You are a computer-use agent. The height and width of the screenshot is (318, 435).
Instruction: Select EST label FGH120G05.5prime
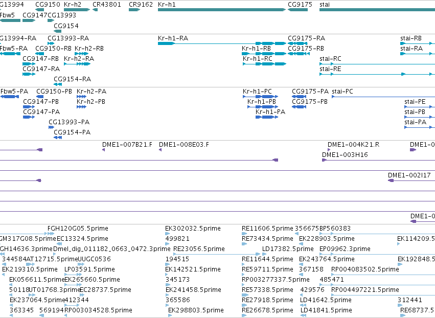78,229
